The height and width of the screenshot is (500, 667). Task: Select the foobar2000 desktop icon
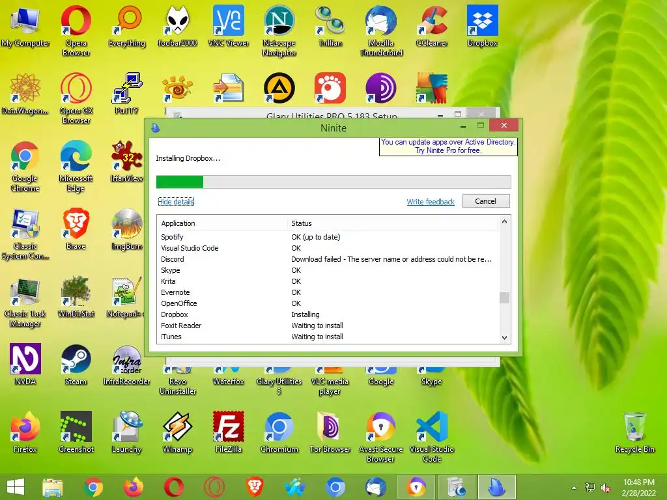177,27
